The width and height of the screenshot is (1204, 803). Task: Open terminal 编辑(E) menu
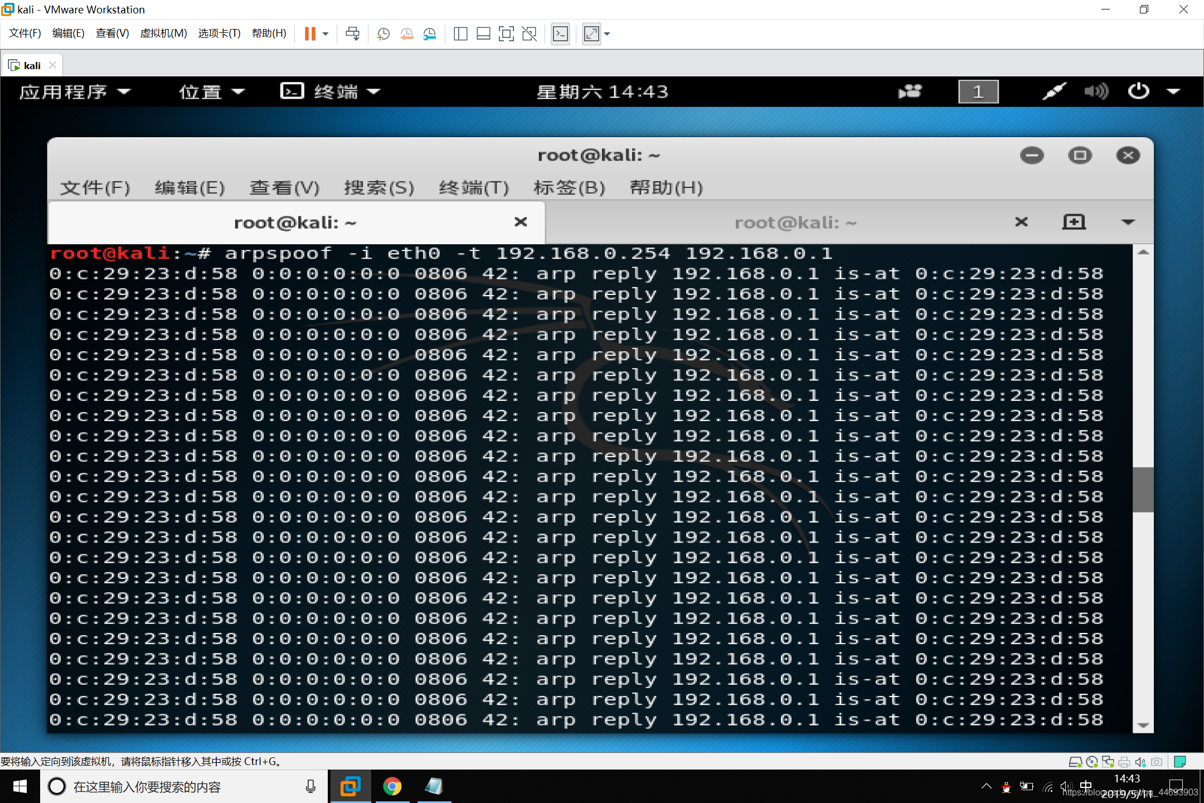coord(190,188)
